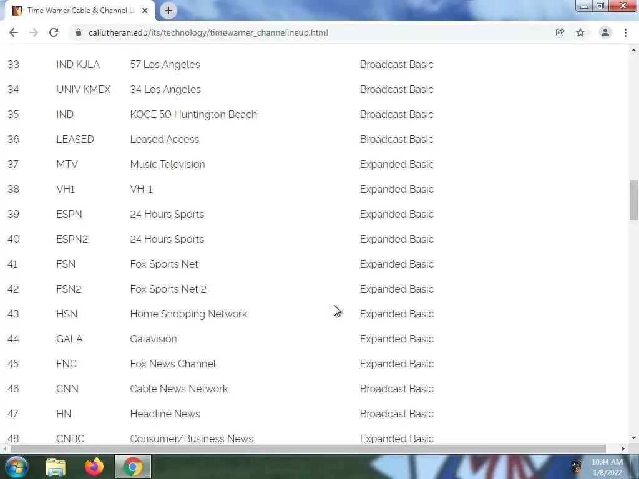
Task: Select the 'HN' network cell
Action: click(x=64, y=414)
